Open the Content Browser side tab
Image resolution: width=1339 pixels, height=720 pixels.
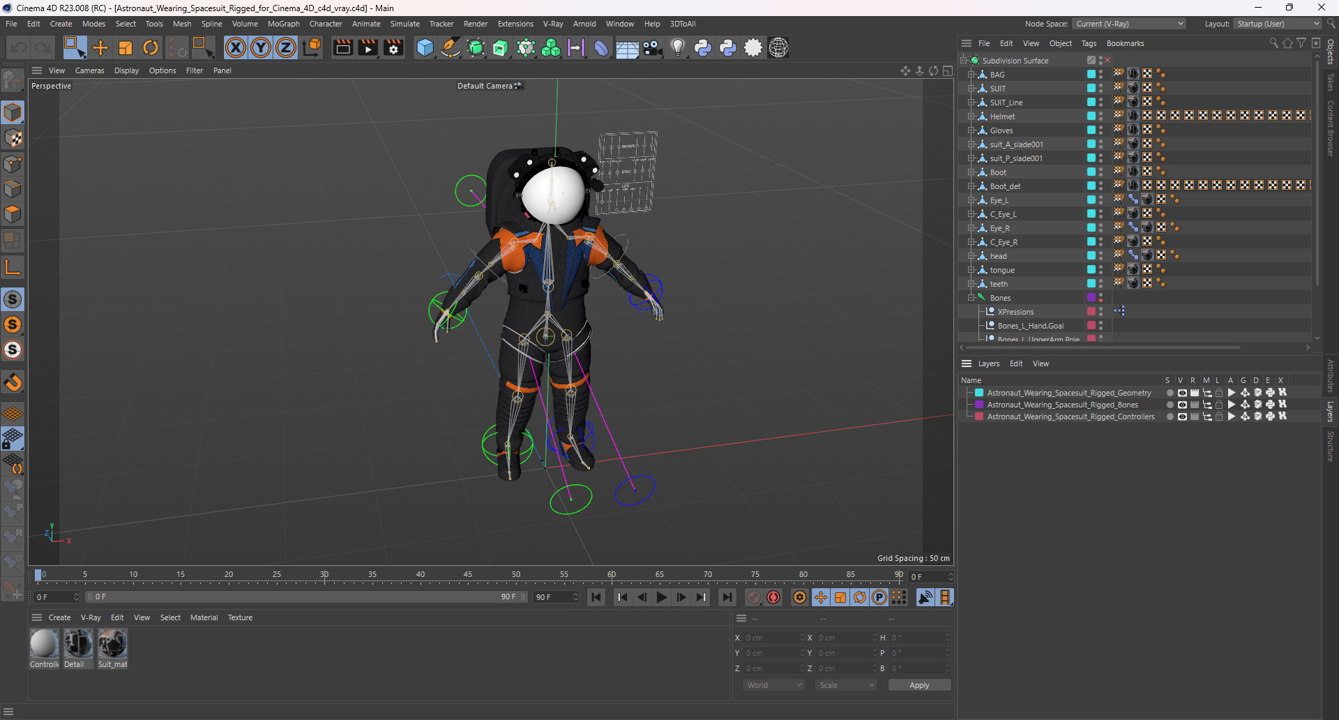(1331, 128)
